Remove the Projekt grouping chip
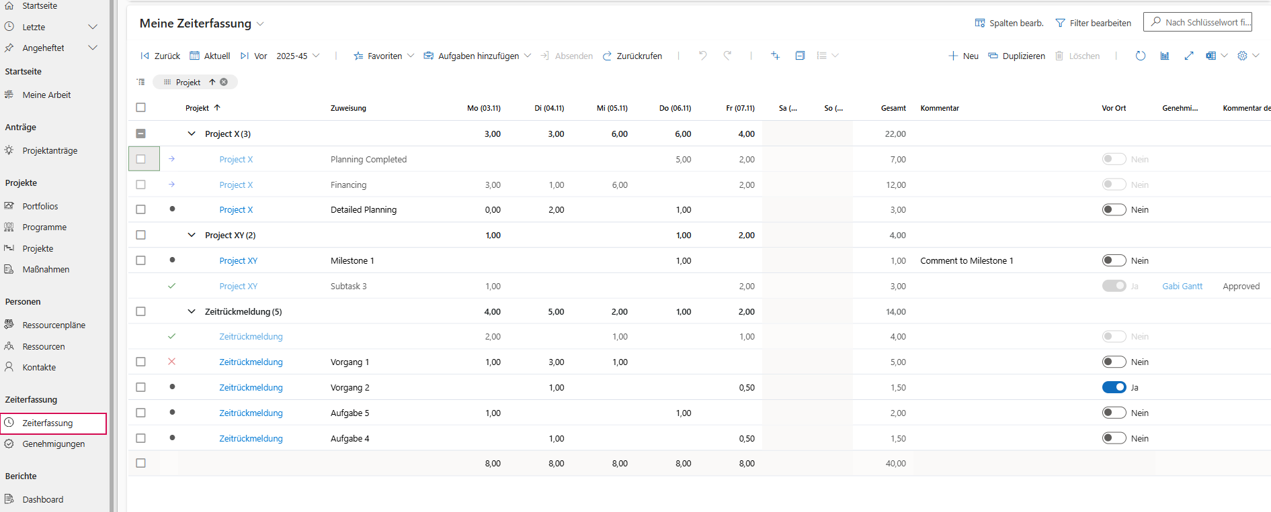Image resolution: width=1271 pixels, height=512 pixels. pos(224,82)
